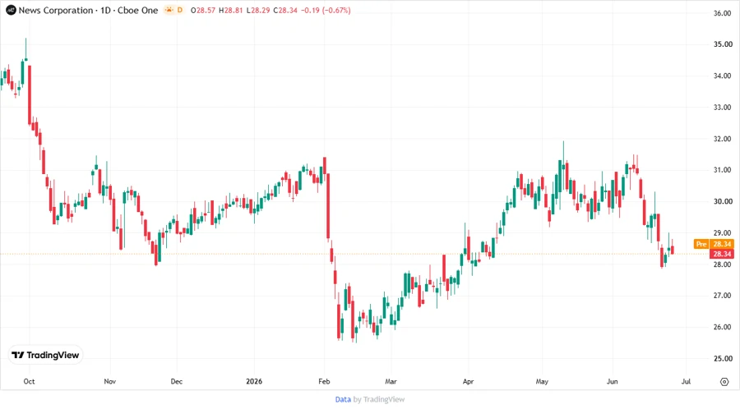Click the Mar label on time axis
Viewport: 740px width, 409px height.
(x=391, y=382)
